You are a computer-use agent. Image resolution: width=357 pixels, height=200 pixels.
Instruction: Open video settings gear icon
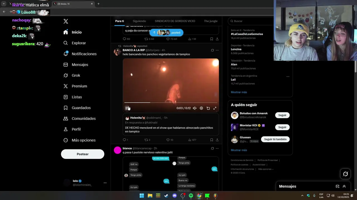[201, 108]
